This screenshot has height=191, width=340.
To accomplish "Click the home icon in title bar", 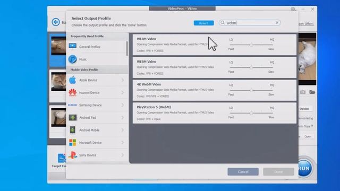I will coord(293,9).
